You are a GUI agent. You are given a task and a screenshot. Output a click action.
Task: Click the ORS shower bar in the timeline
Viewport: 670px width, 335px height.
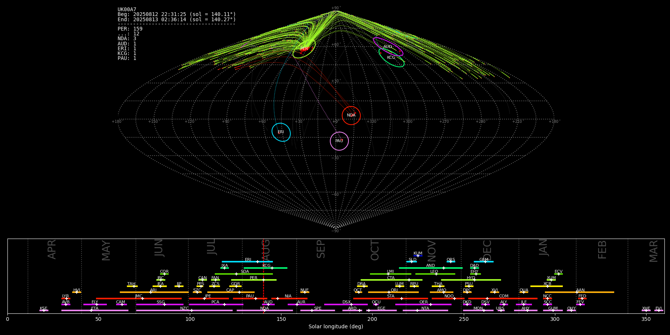(451, 262)
